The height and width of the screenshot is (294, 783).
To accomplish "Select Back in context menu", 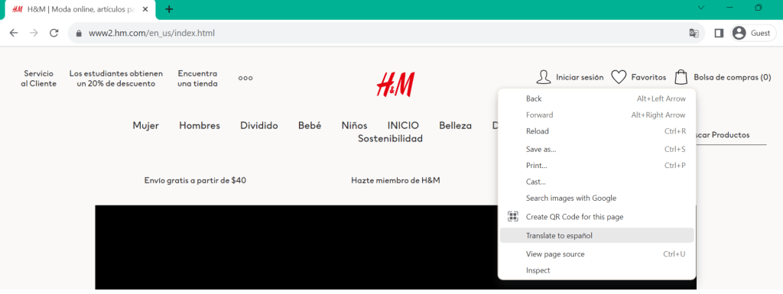I will click(x=596, y=99).
